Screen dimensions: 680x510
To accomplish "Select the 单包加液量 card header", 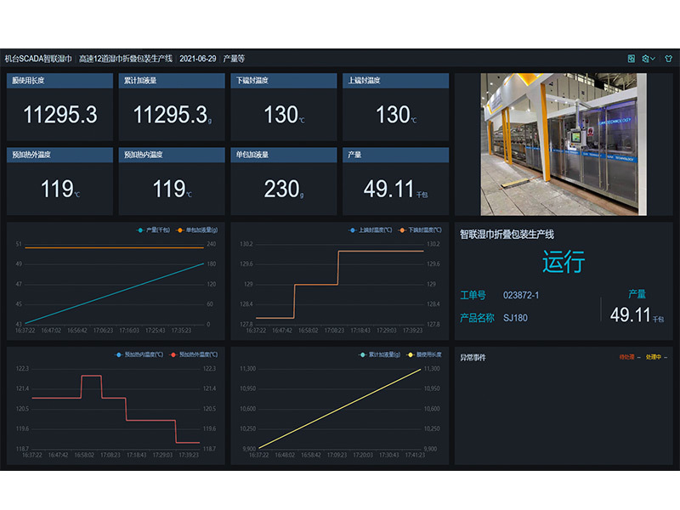I will click(284, 155).
